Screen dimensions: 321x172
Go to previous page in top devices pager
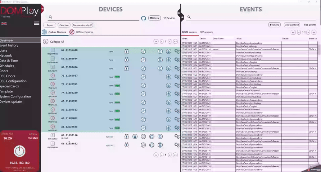pos(162,42)
